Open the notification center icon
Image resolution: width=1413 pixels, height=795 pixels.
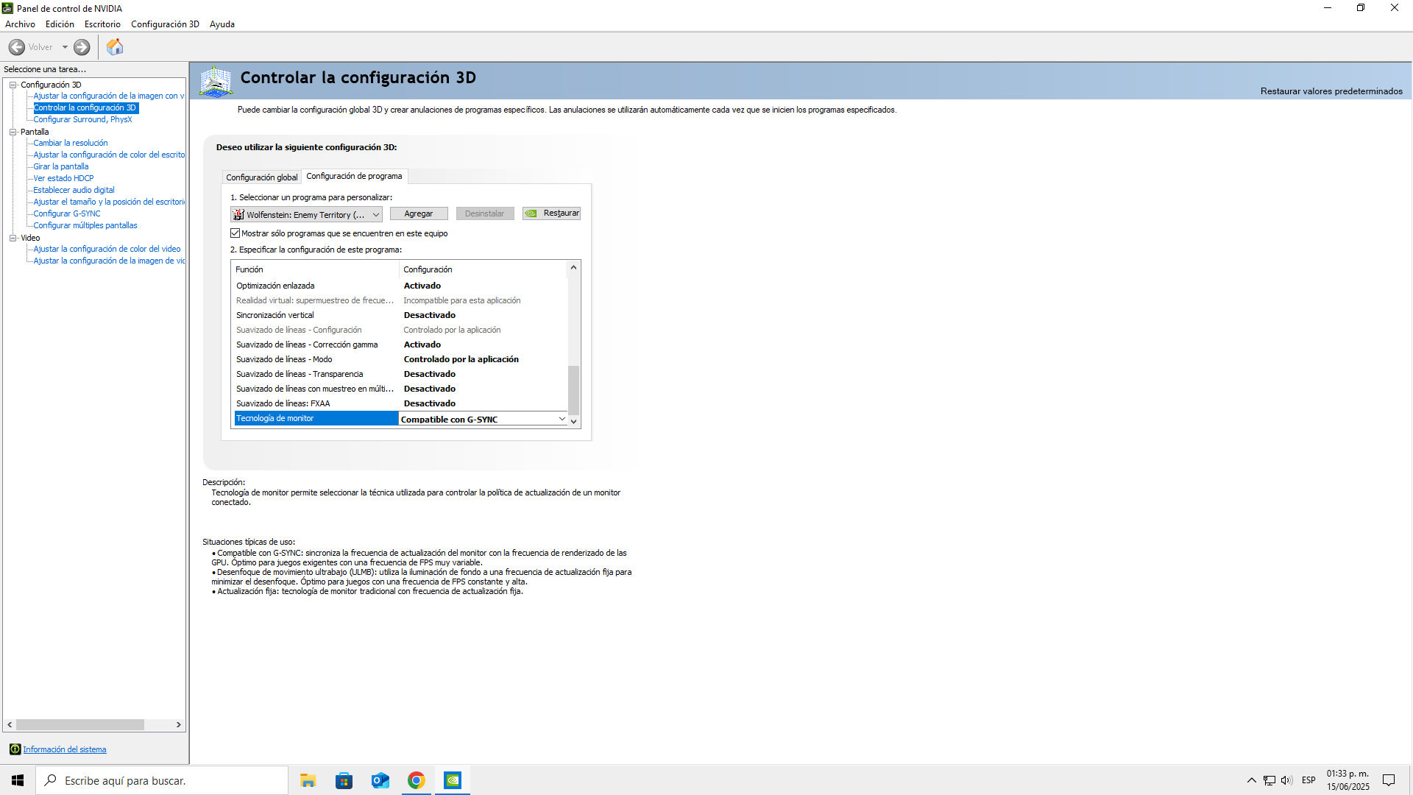tap(1389, 780)
